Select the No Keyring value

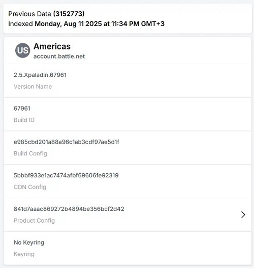pyautogui.click(x=29, y=243)
